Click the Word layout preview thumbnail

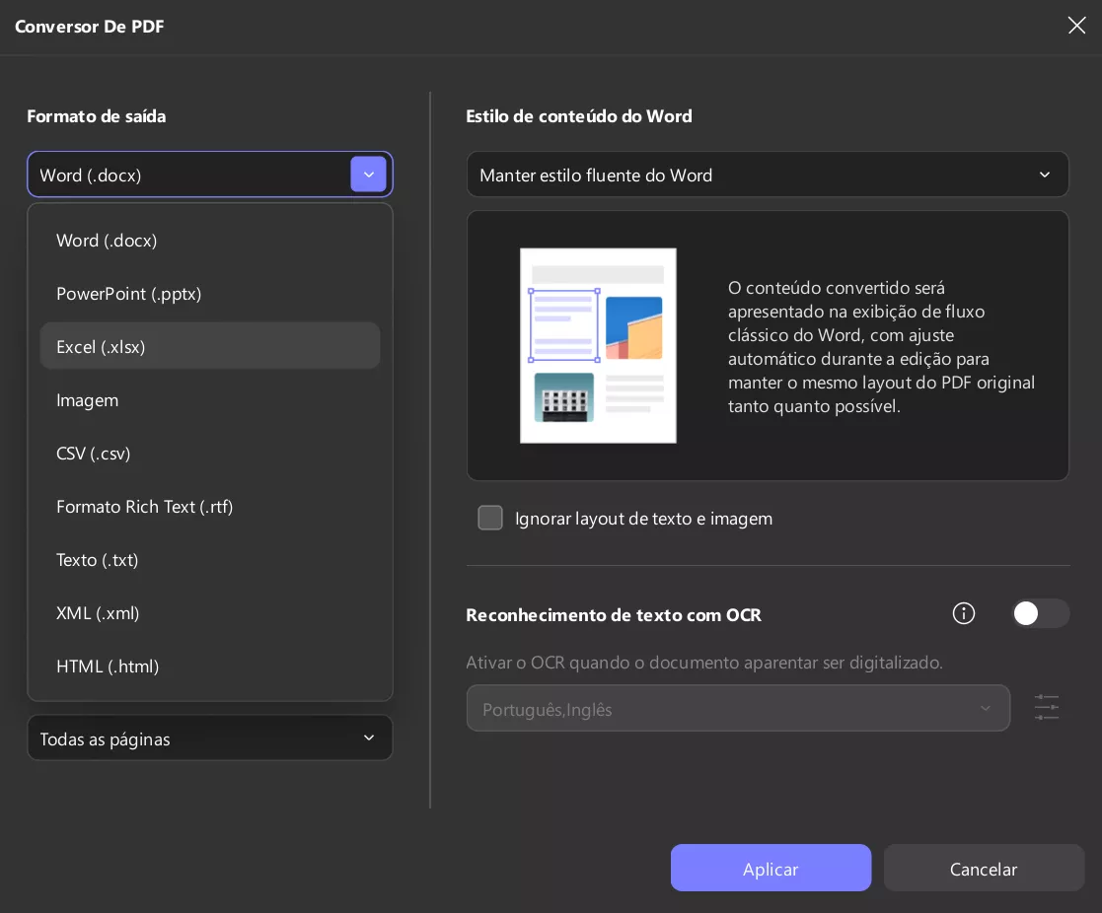click(x=598, y=345)
